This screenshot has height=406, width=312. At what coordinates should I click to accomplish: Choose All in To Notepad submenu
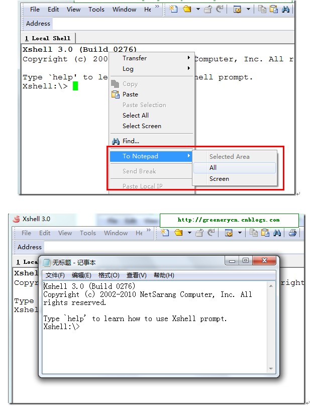(x=235, y=168)
